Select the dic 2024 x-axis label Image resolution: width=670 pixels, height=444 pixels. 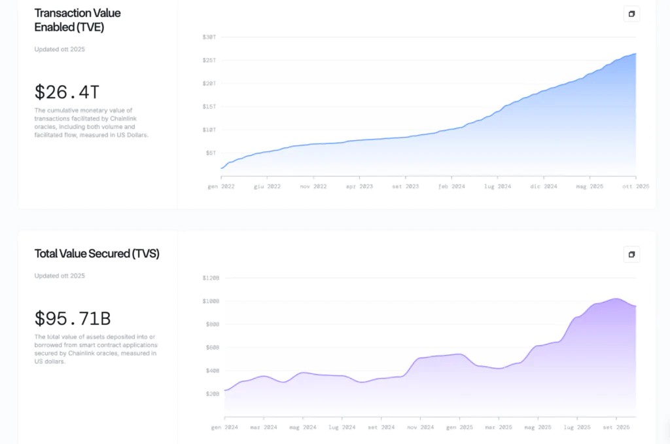pos(544,187)
